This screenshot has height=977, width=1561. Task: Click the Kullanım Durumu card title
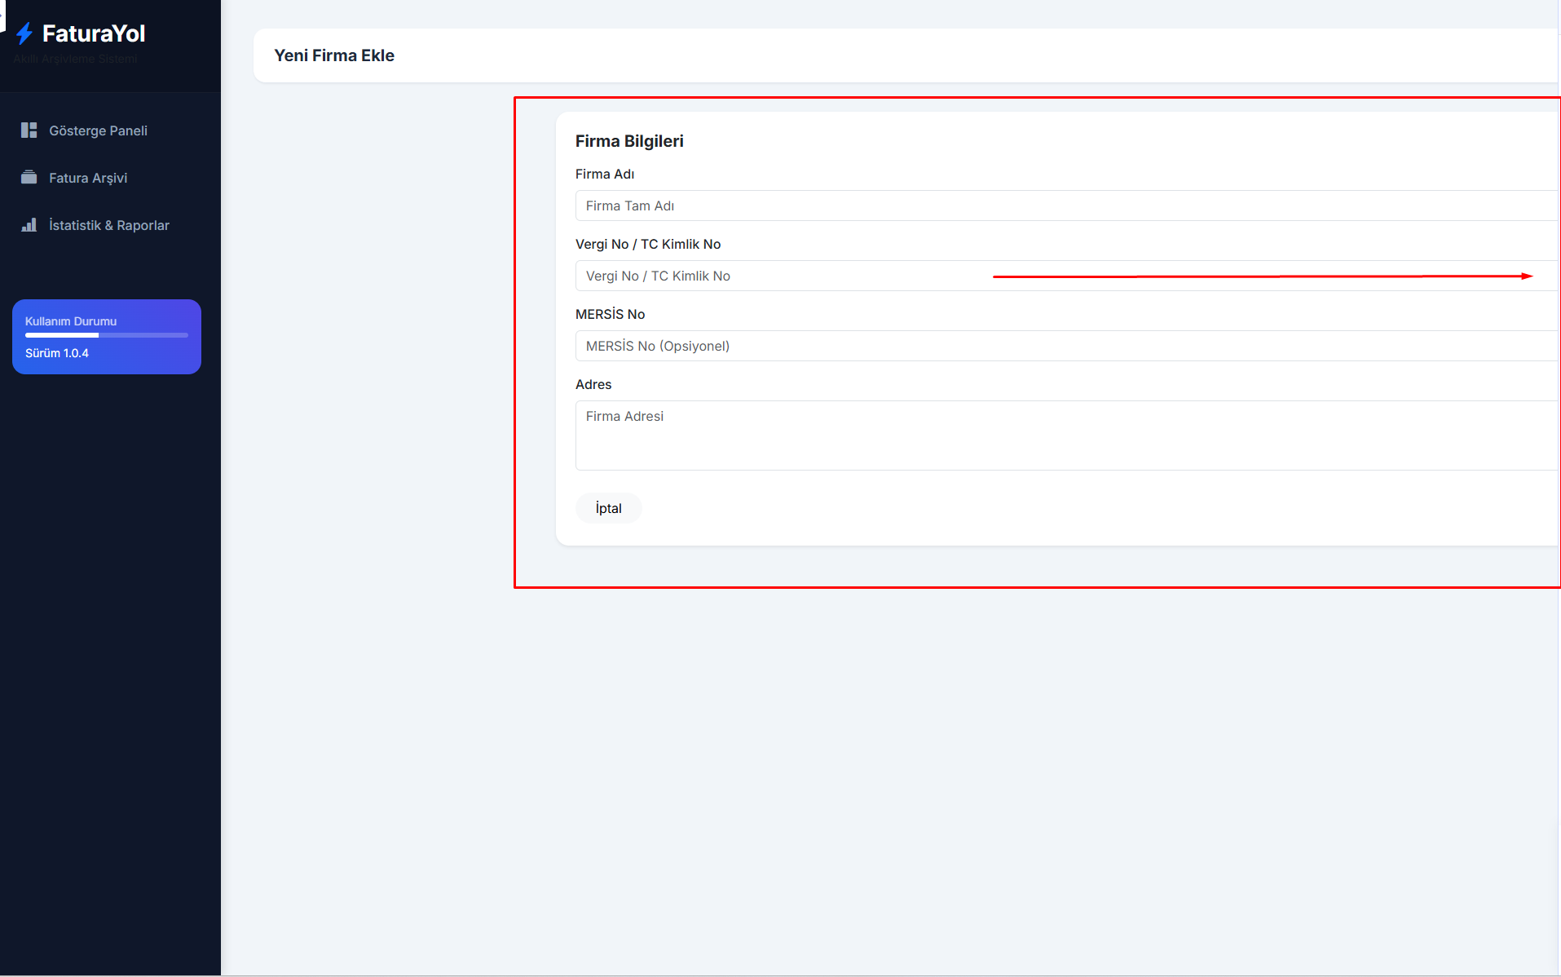[71, 321]
